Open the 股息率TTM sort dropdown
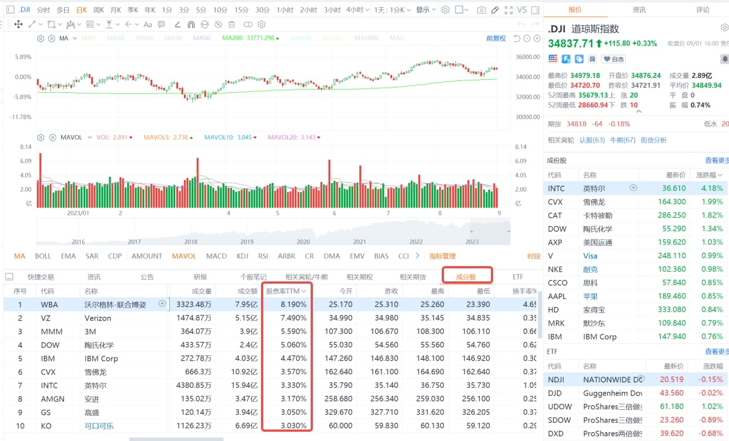 click(x=286, y=291)
